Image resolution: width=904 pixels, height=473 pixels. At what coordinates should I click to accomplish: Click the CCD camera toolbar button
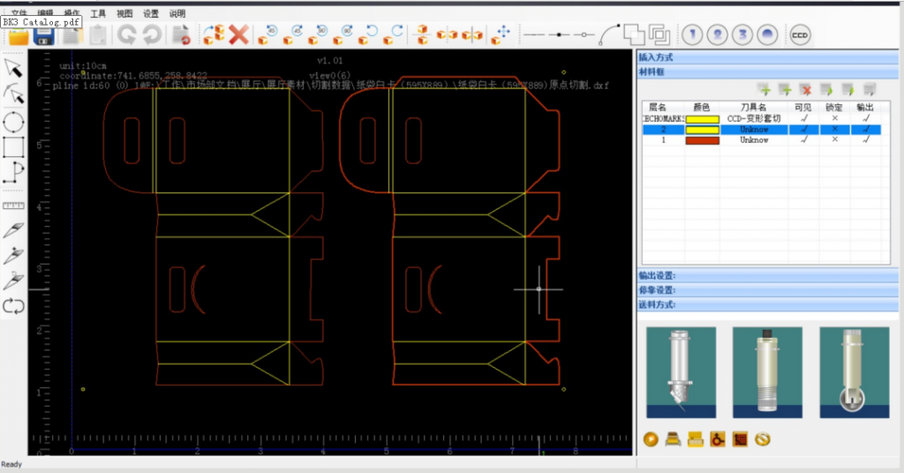(800, 35)
